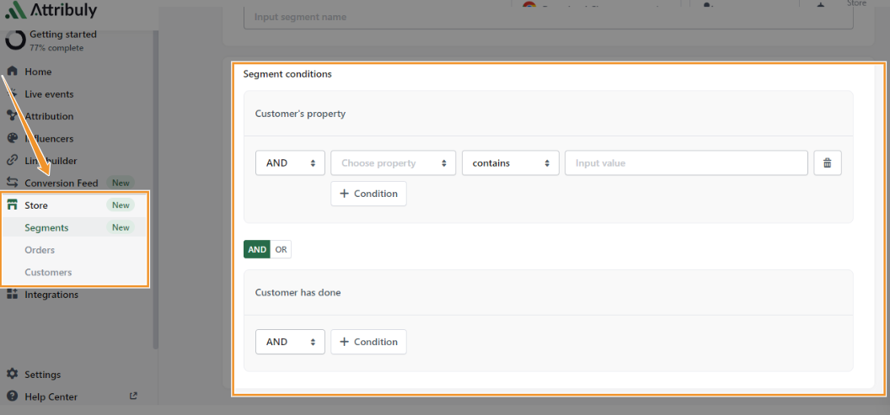Click the Help Center question icon
This screenshot has width=890, height=415.
point(13,396)
